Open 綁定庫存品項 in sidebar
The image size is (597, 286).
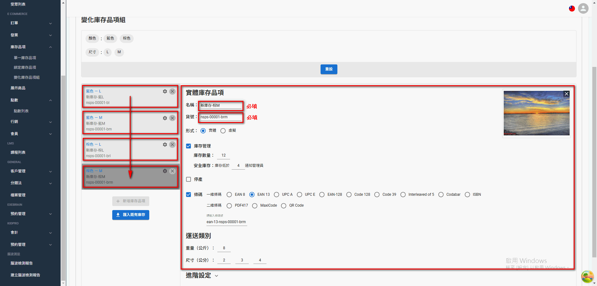(25, 68)
